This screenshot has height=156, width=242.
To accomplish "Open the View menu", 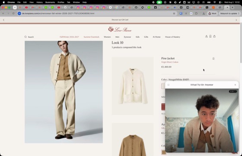I will 32,2.
